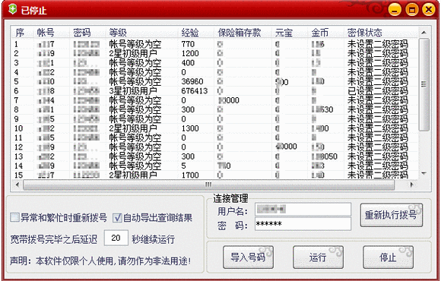The image size is (441, 281).
Task: Sort by the 序 column header
Action: 23,33
